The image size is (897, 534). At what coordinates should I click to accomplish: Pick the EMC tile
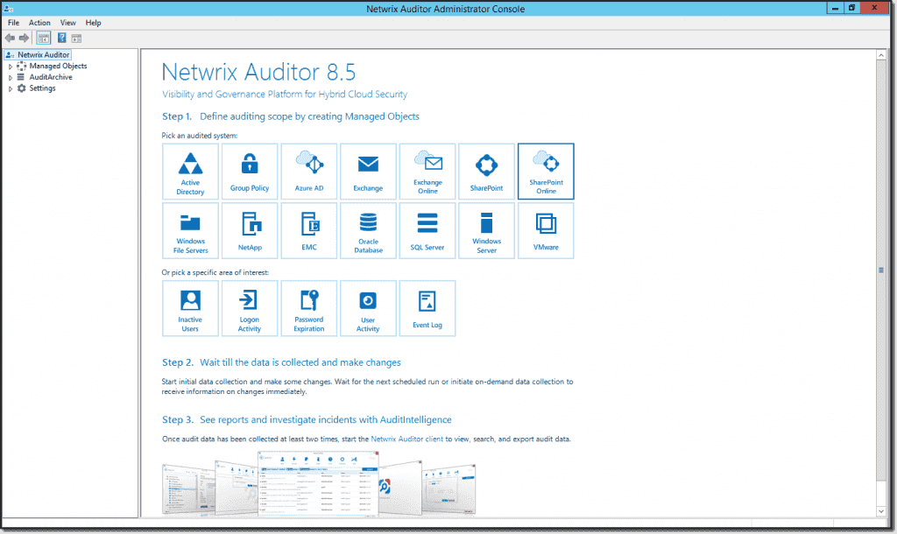309,230
